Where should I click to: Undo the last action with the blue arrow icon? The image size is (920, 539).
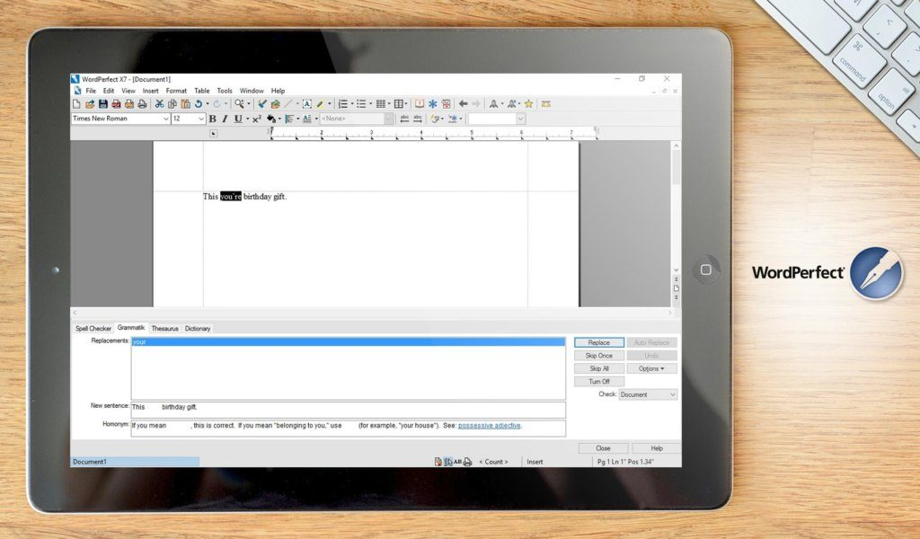click(199, 104)
